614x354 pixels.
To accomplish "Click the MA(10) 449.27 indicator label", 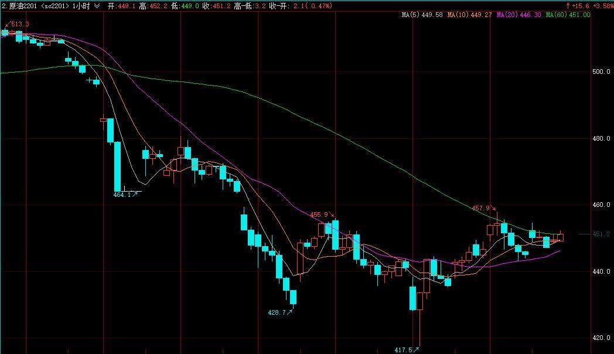I will [469, 15].
